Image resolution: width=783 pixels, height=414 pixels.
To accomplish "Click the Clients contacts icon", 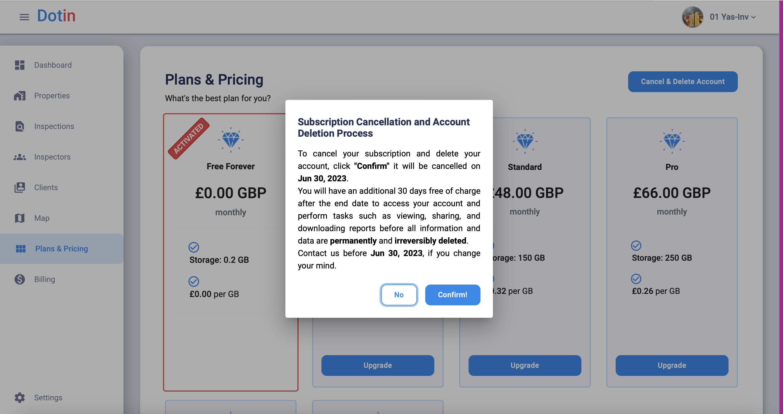I will pos(20,188).
